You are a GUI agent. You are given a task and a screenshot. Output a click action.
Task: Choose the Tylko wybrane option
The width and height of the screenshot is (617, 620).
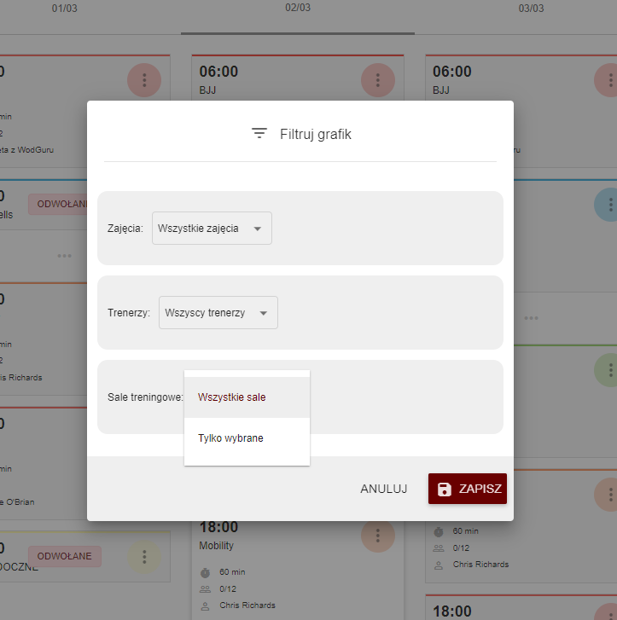[x=247, y=438]
